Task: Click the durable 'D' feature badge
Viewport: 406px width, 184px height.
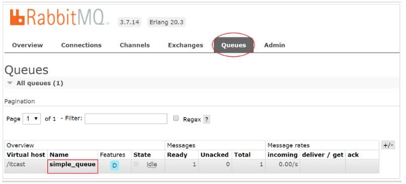Action: (x=114, y=165)
